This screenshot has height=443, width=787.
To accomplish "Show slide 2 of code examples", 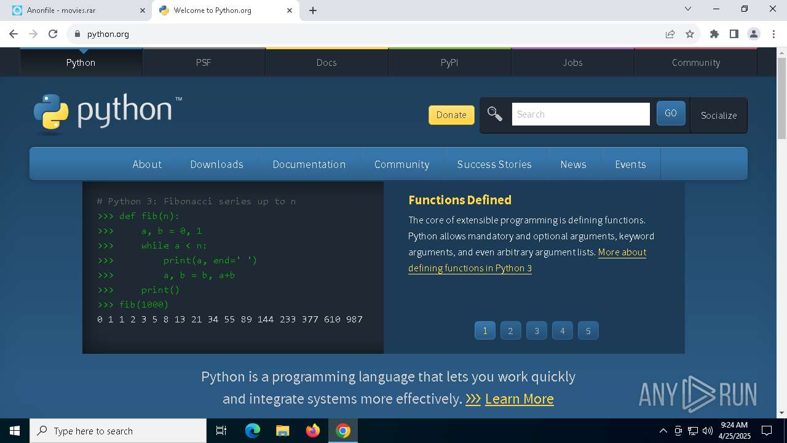I will [x=510, y=330].
